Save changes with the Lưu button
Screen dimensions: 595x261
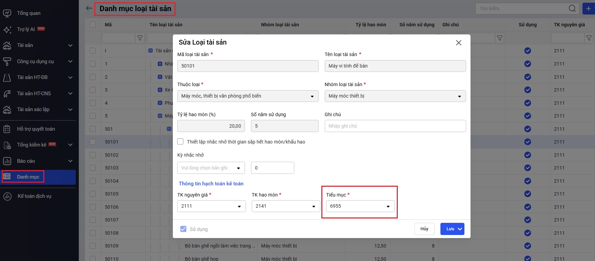450,229
